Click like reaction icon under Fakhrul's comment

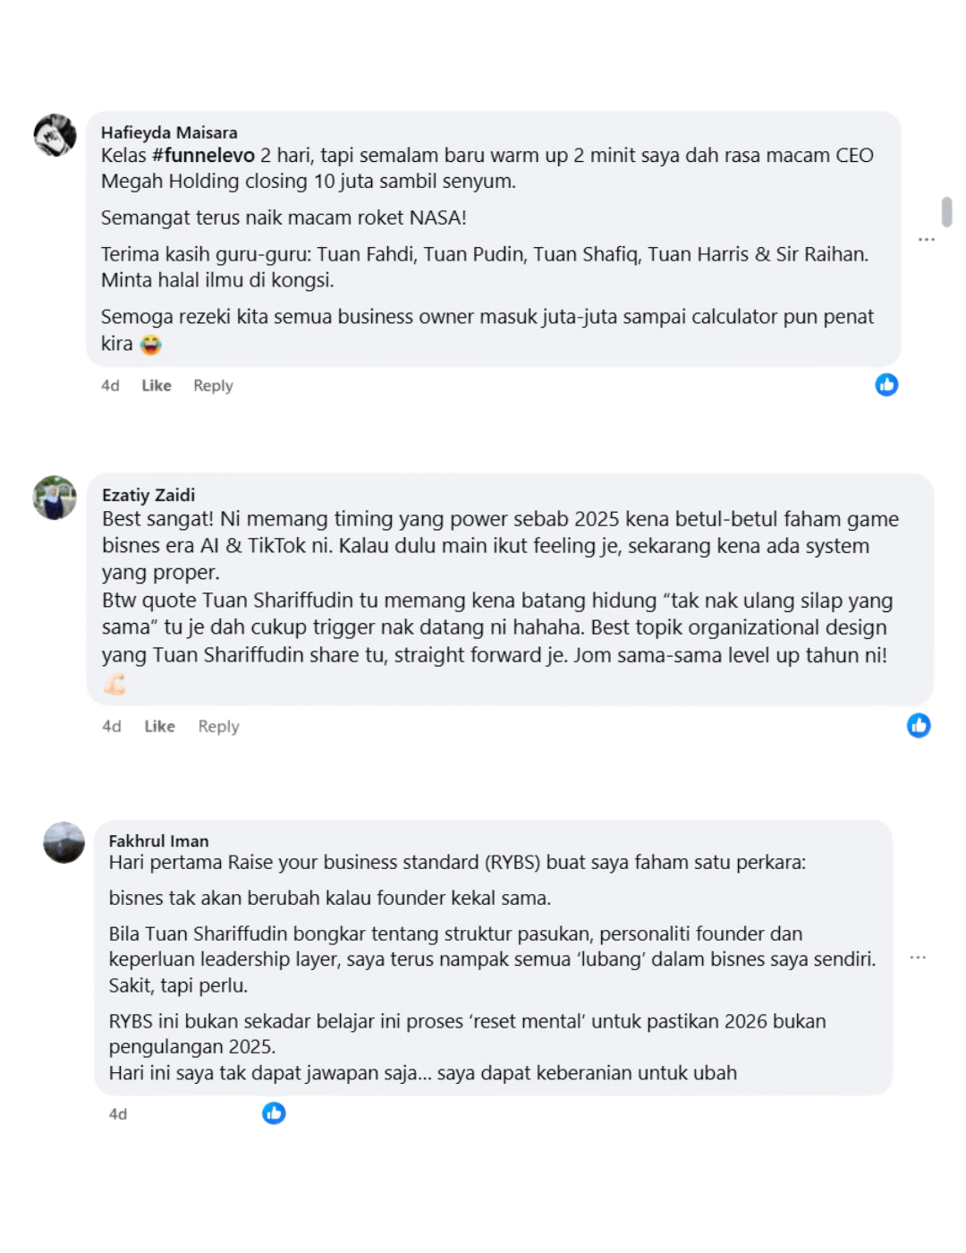click(x=274, y=1112)
